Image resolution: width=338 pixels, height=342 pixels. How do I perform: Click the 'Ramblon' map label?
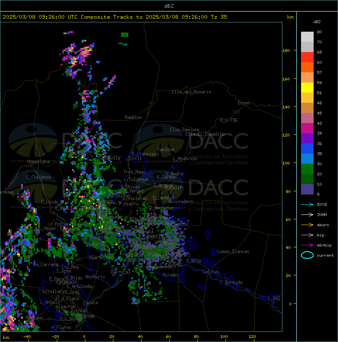(133, 117)
